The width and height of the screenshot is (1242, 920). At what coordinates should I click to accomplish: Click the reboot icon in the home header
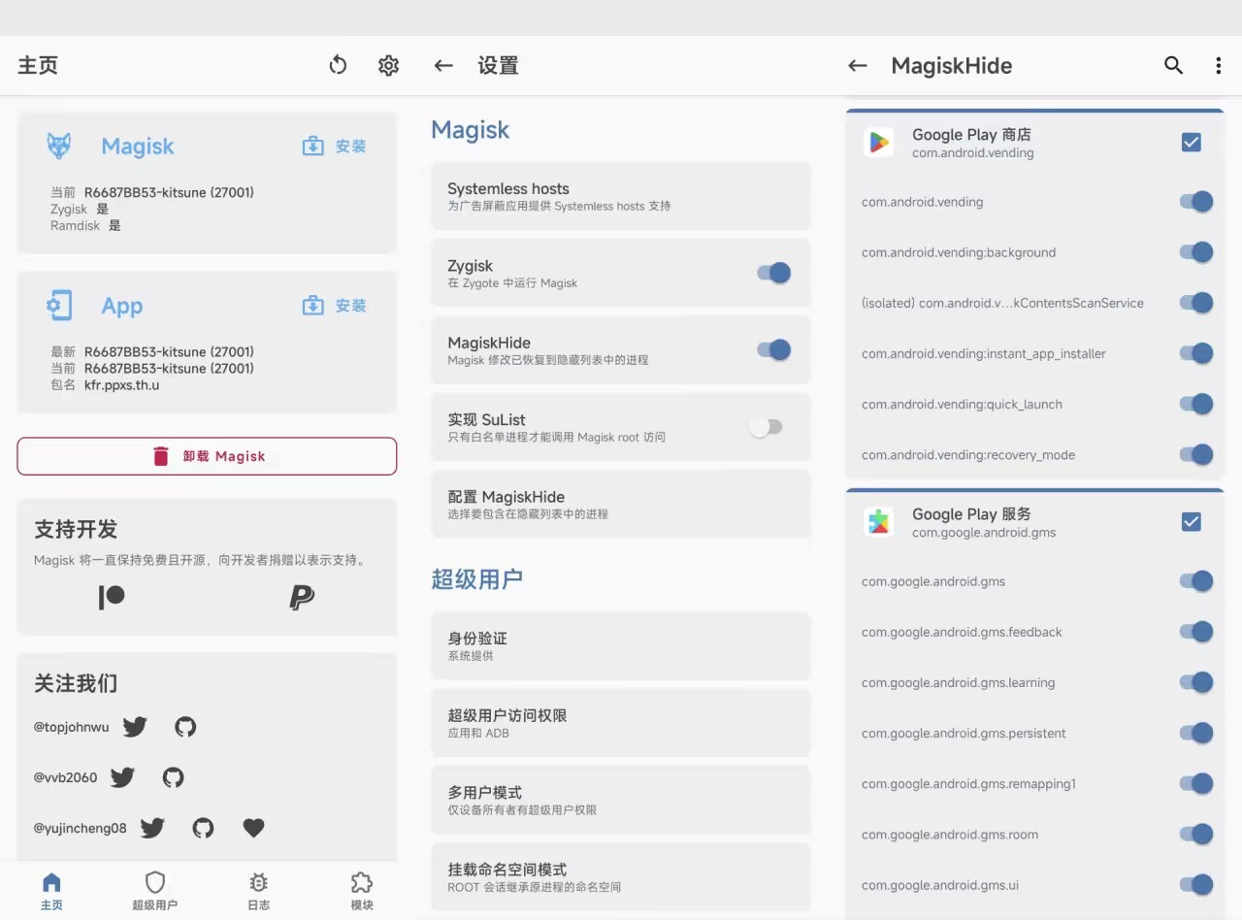pyautogui.click(x=338, y=65)
